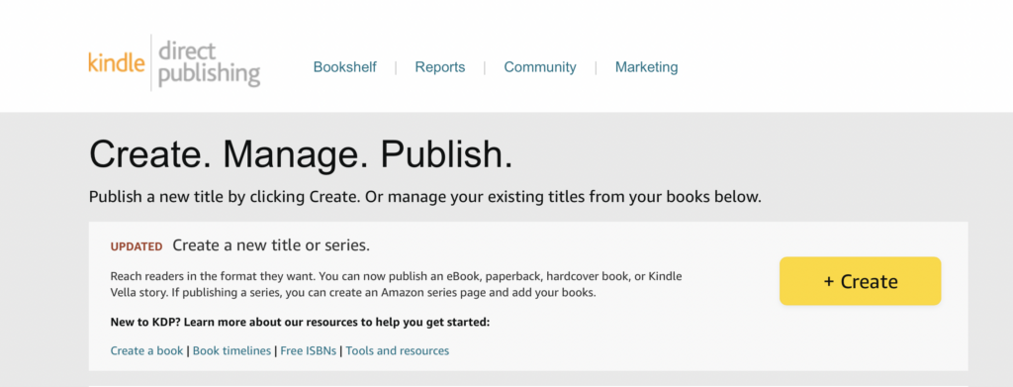The width and height of the screenshot is (1013, 387).
Task: Visit the "Tools and resources" link
Action: [398, 350]
